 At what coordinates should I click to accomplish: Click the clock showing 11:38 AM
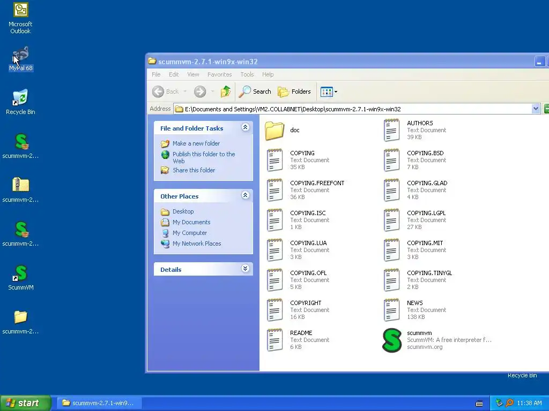pos(529,403)
